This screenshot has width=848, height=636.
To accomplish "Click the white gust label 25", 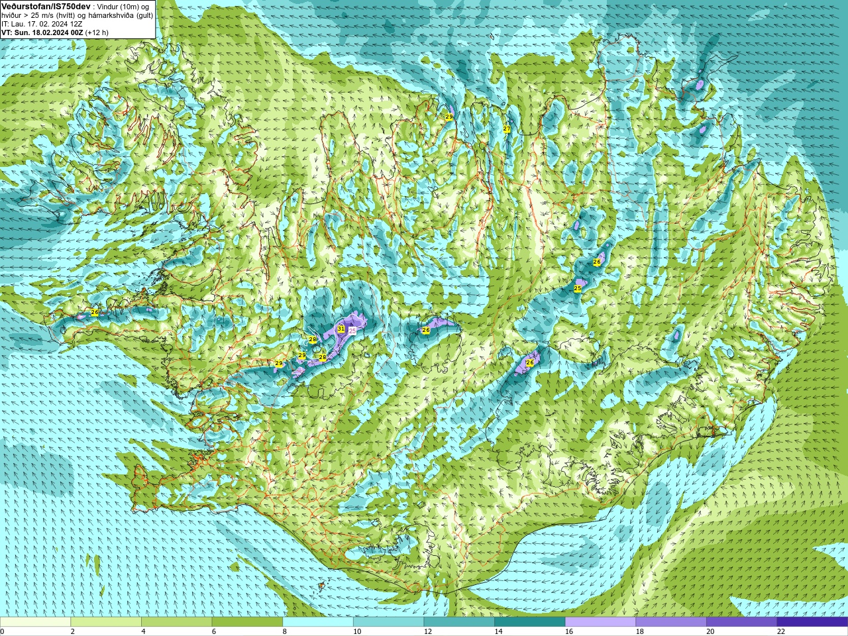I will [x=352, y=331].
